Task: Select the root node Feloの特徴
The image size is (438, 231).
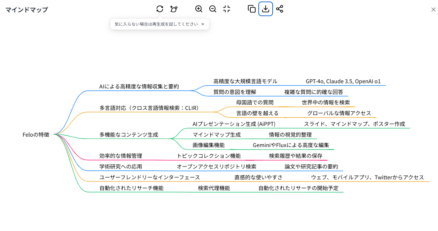Action: [36, 135]
